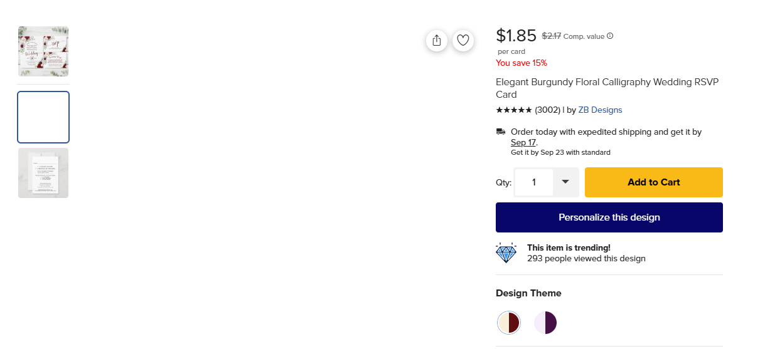Select the burgundy and cream design theme

pos(509,323)
